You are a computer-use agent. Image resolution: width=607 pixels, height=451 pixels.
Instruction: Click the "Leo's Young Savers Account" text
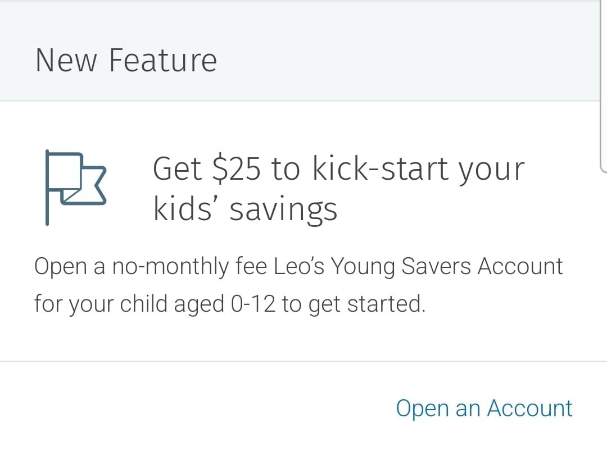pyautogui.click(x=418, y=266)
